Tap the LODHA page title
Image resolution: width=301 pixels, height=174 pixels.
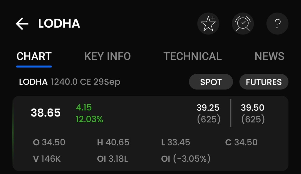(59, 24)
